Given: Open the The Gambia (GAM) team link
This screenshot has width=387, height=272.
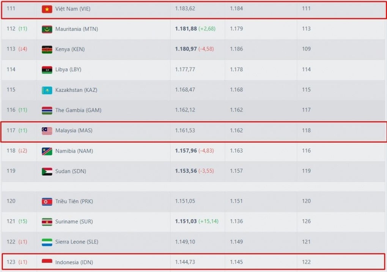Looking at the screenshot, I should click(78, 110).
